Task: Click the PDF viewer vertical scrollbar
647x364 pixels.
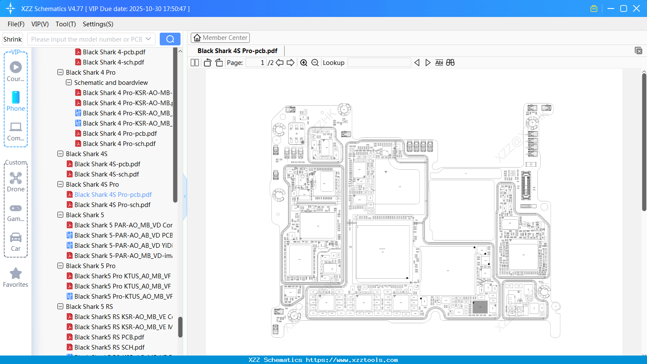Action: [644, 142]
